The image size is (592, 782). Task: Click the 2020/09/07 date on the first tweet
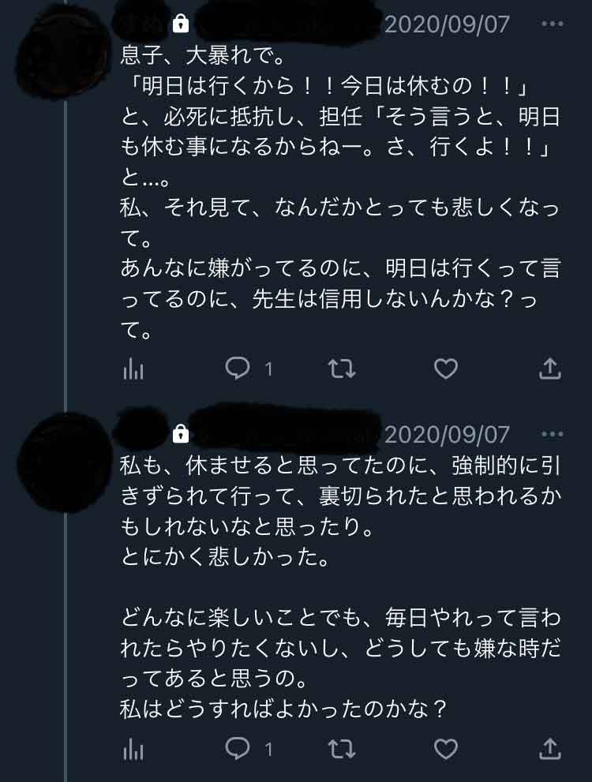pyautogui.click(x=447, y=24)
